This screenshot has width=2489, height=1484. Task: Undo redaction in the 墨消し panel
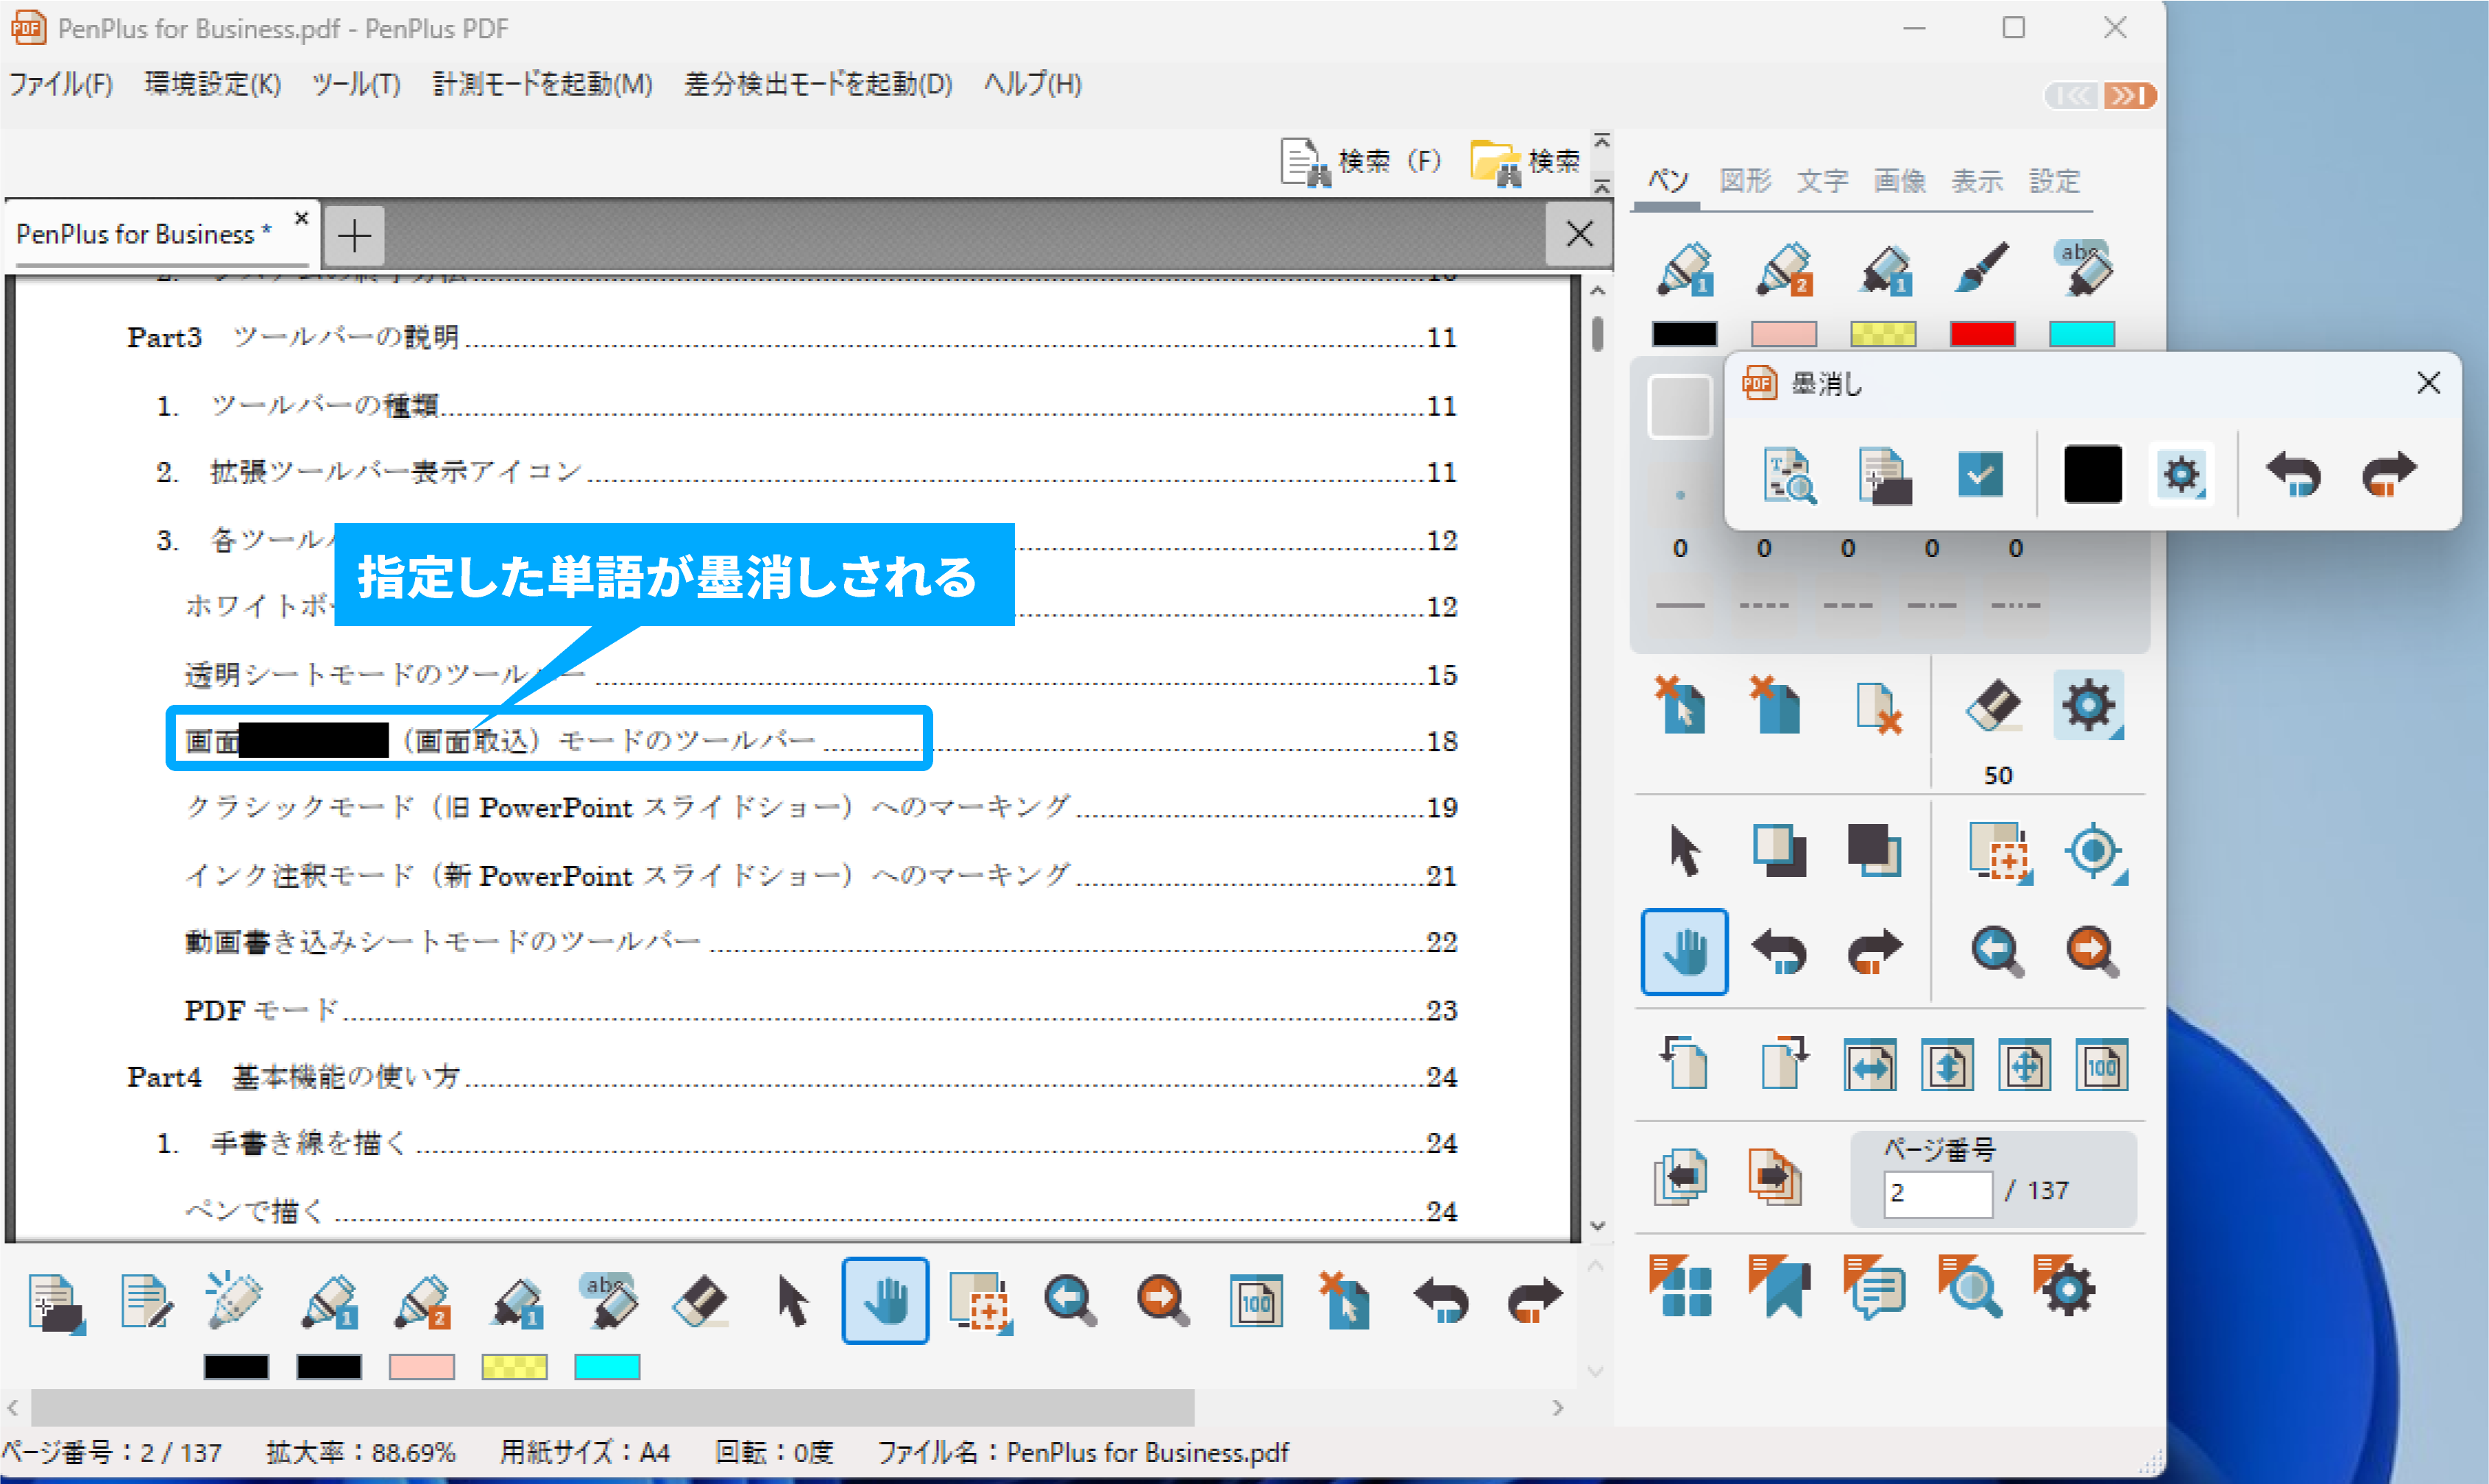pyautogui.click(x=2293, y=474)
